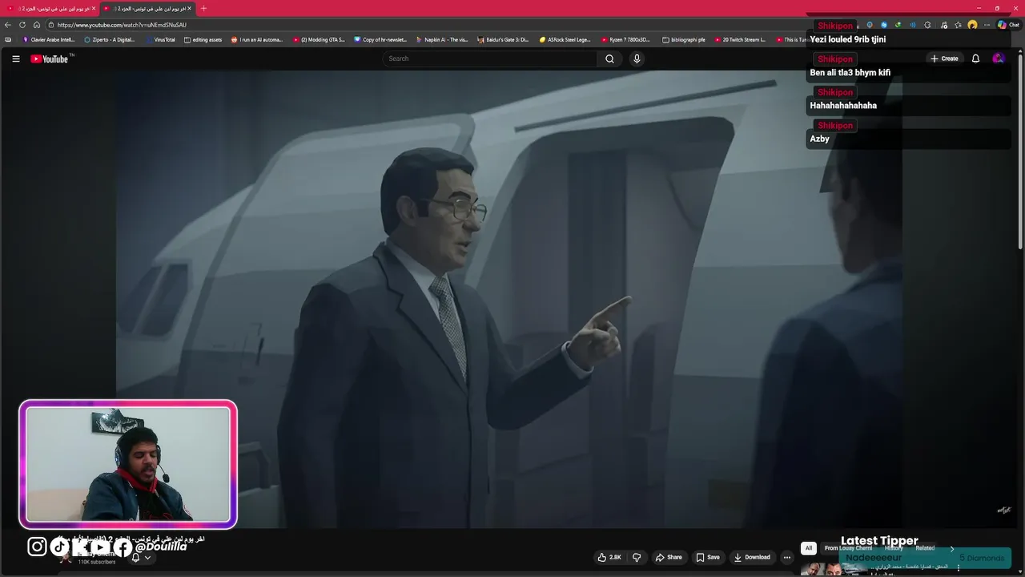The width and height of the screenshot is (1025, 577).
Task: Click the webcam overlay feed
Action: click(128, 464)
